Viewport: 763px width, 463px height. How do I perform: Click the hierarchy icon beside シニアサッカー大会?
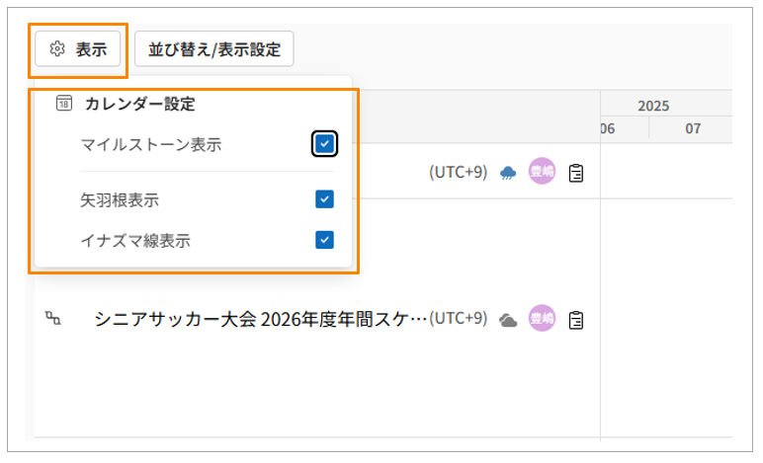pos(52,318)
